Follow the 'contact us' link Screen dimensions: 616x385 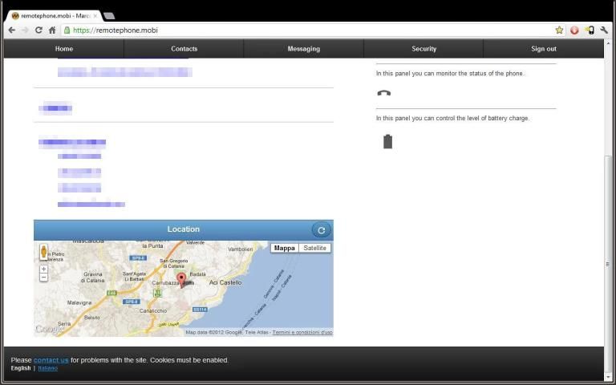pos(51,360)
